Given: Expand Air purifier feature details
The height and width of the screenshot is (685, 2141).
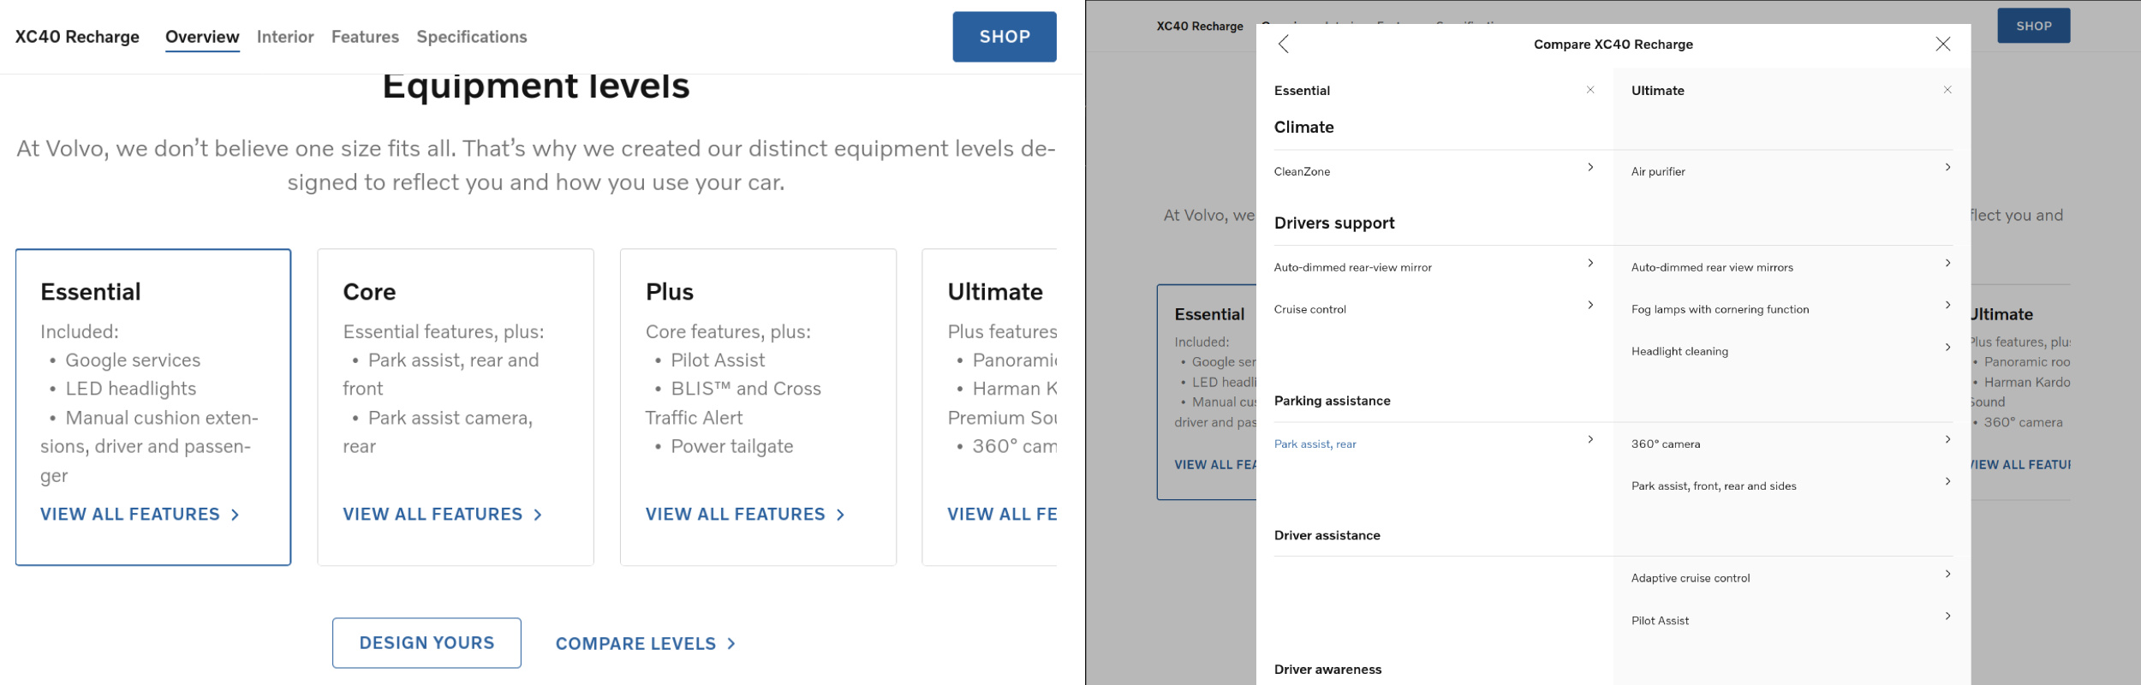Looking at the screenshot, I should click(x=1947, y=168).
